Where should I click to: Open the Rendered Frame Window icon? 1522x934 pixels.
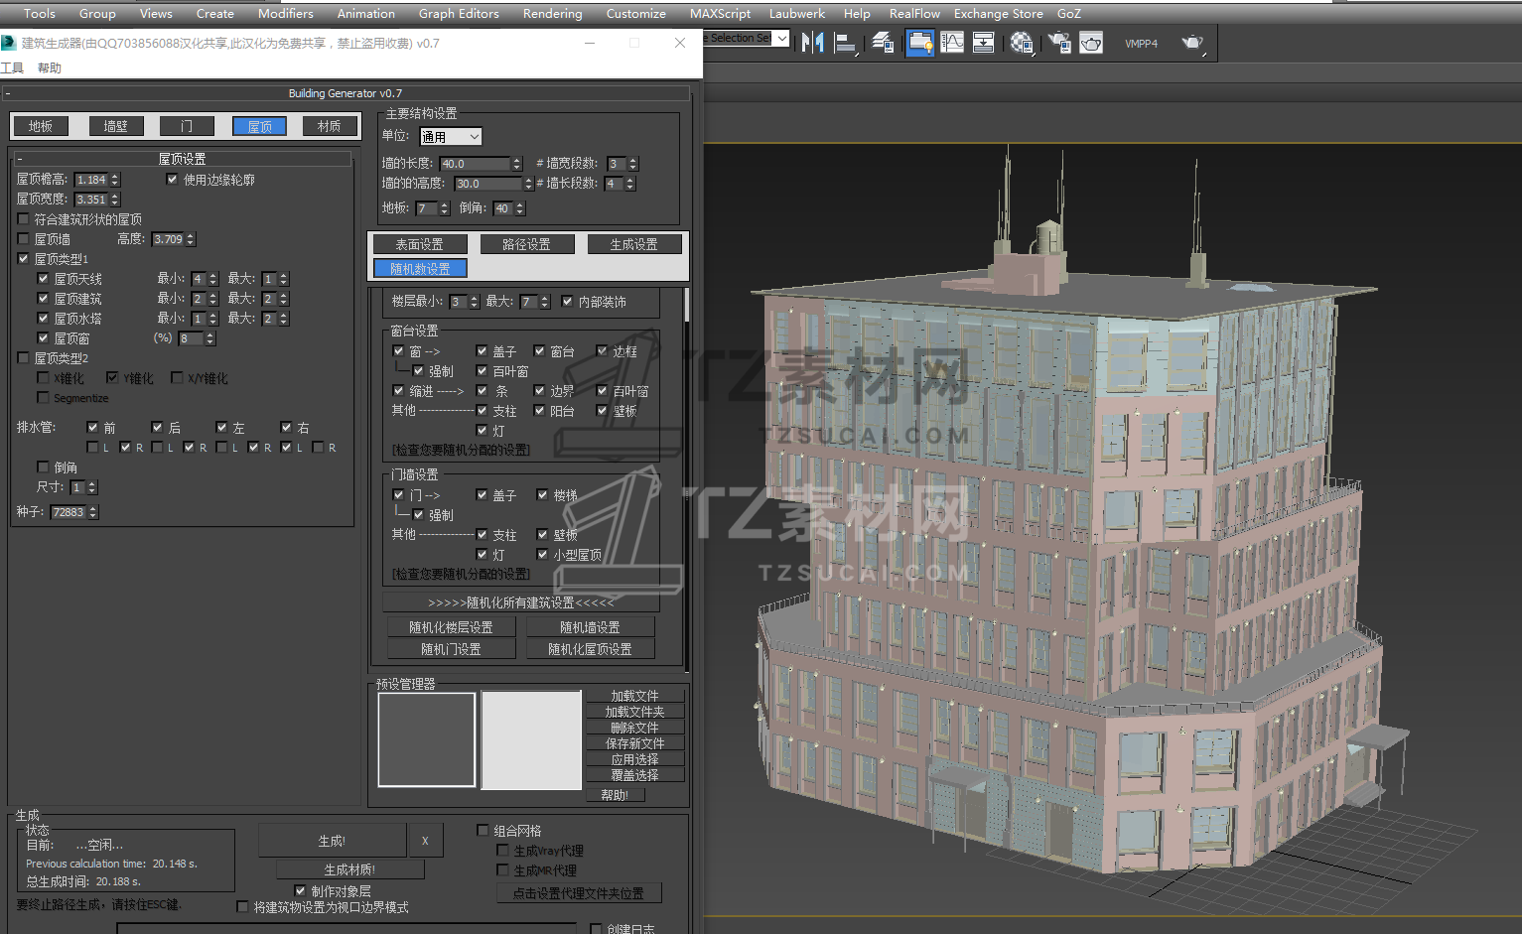[x=1091, y=43]
